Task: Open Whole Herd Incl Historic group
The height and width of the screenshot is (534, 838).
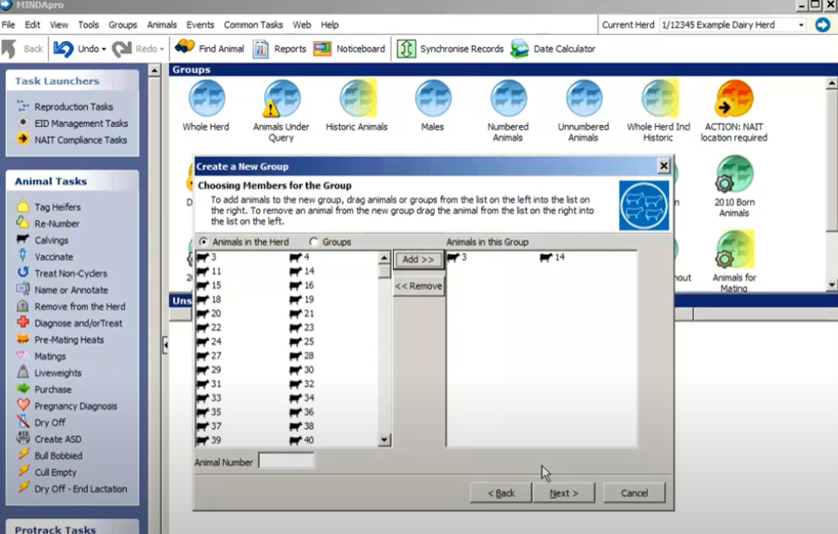Action: point(660,99)
